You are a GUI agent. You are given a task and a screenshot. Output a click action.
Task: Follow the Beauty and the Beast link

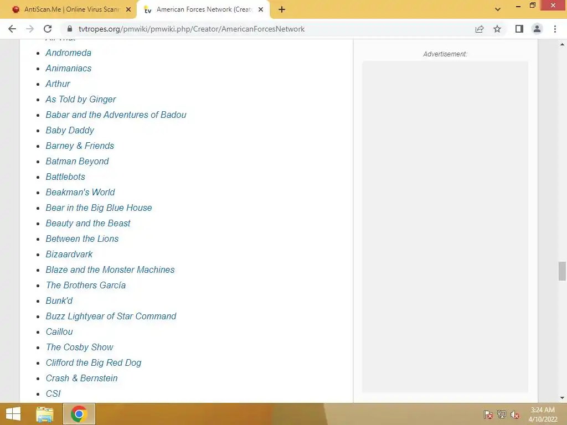pos(88,224)
